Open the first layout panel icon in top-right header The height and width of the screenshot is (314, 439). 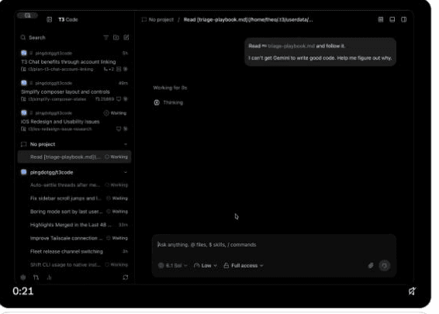point(381,19)
